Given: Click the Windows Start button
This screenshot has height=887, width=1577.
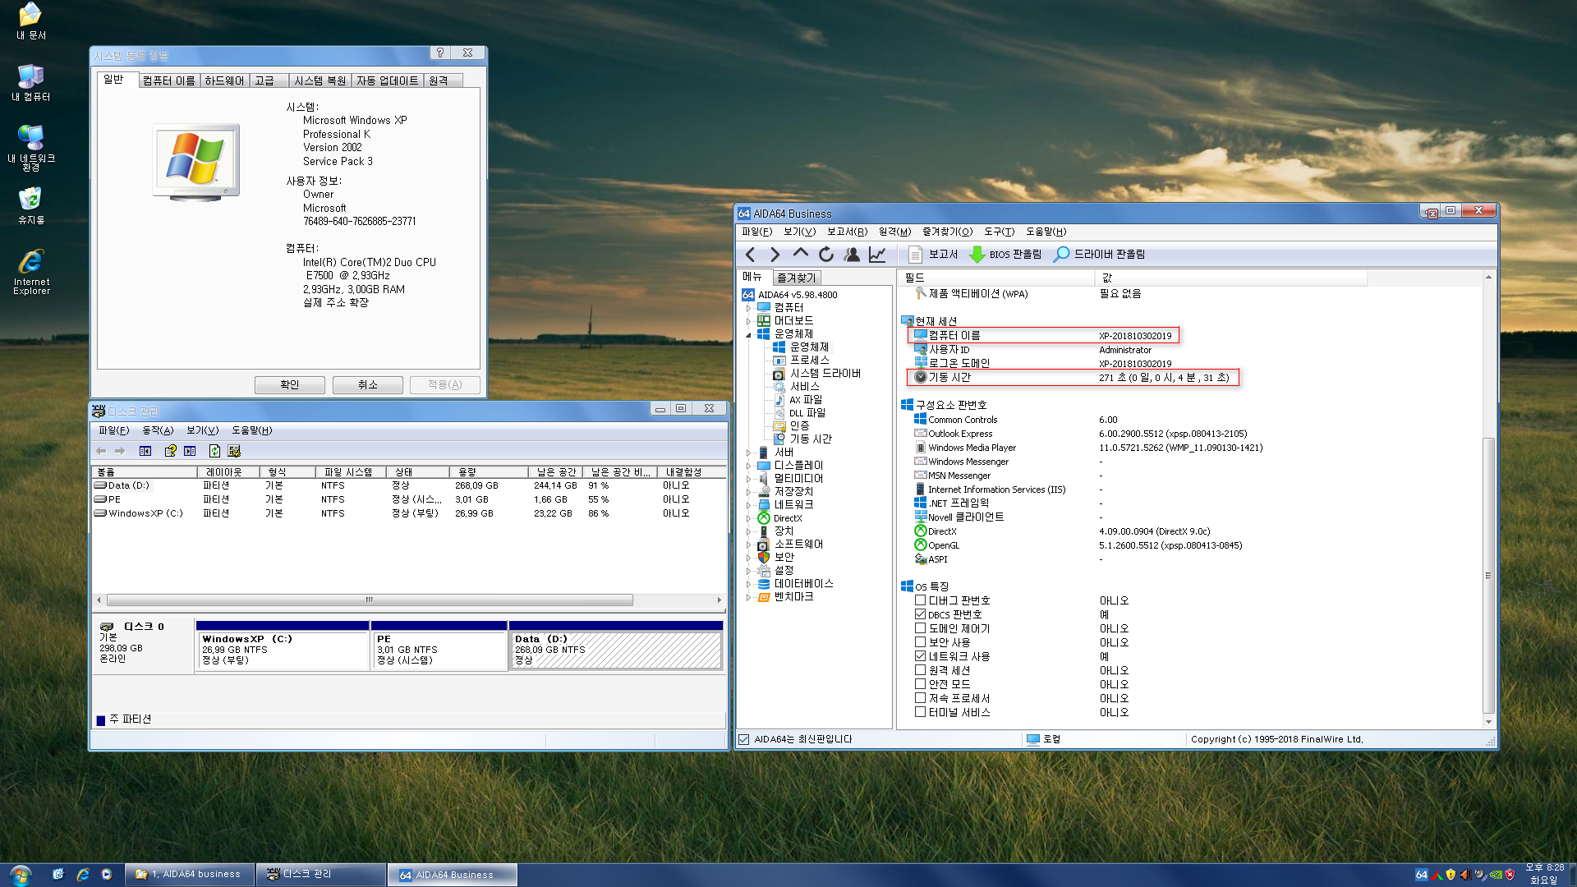Looking at the screenshot, I should 21,875.
